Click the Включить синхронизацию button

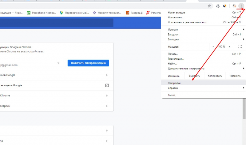[88, 63]
